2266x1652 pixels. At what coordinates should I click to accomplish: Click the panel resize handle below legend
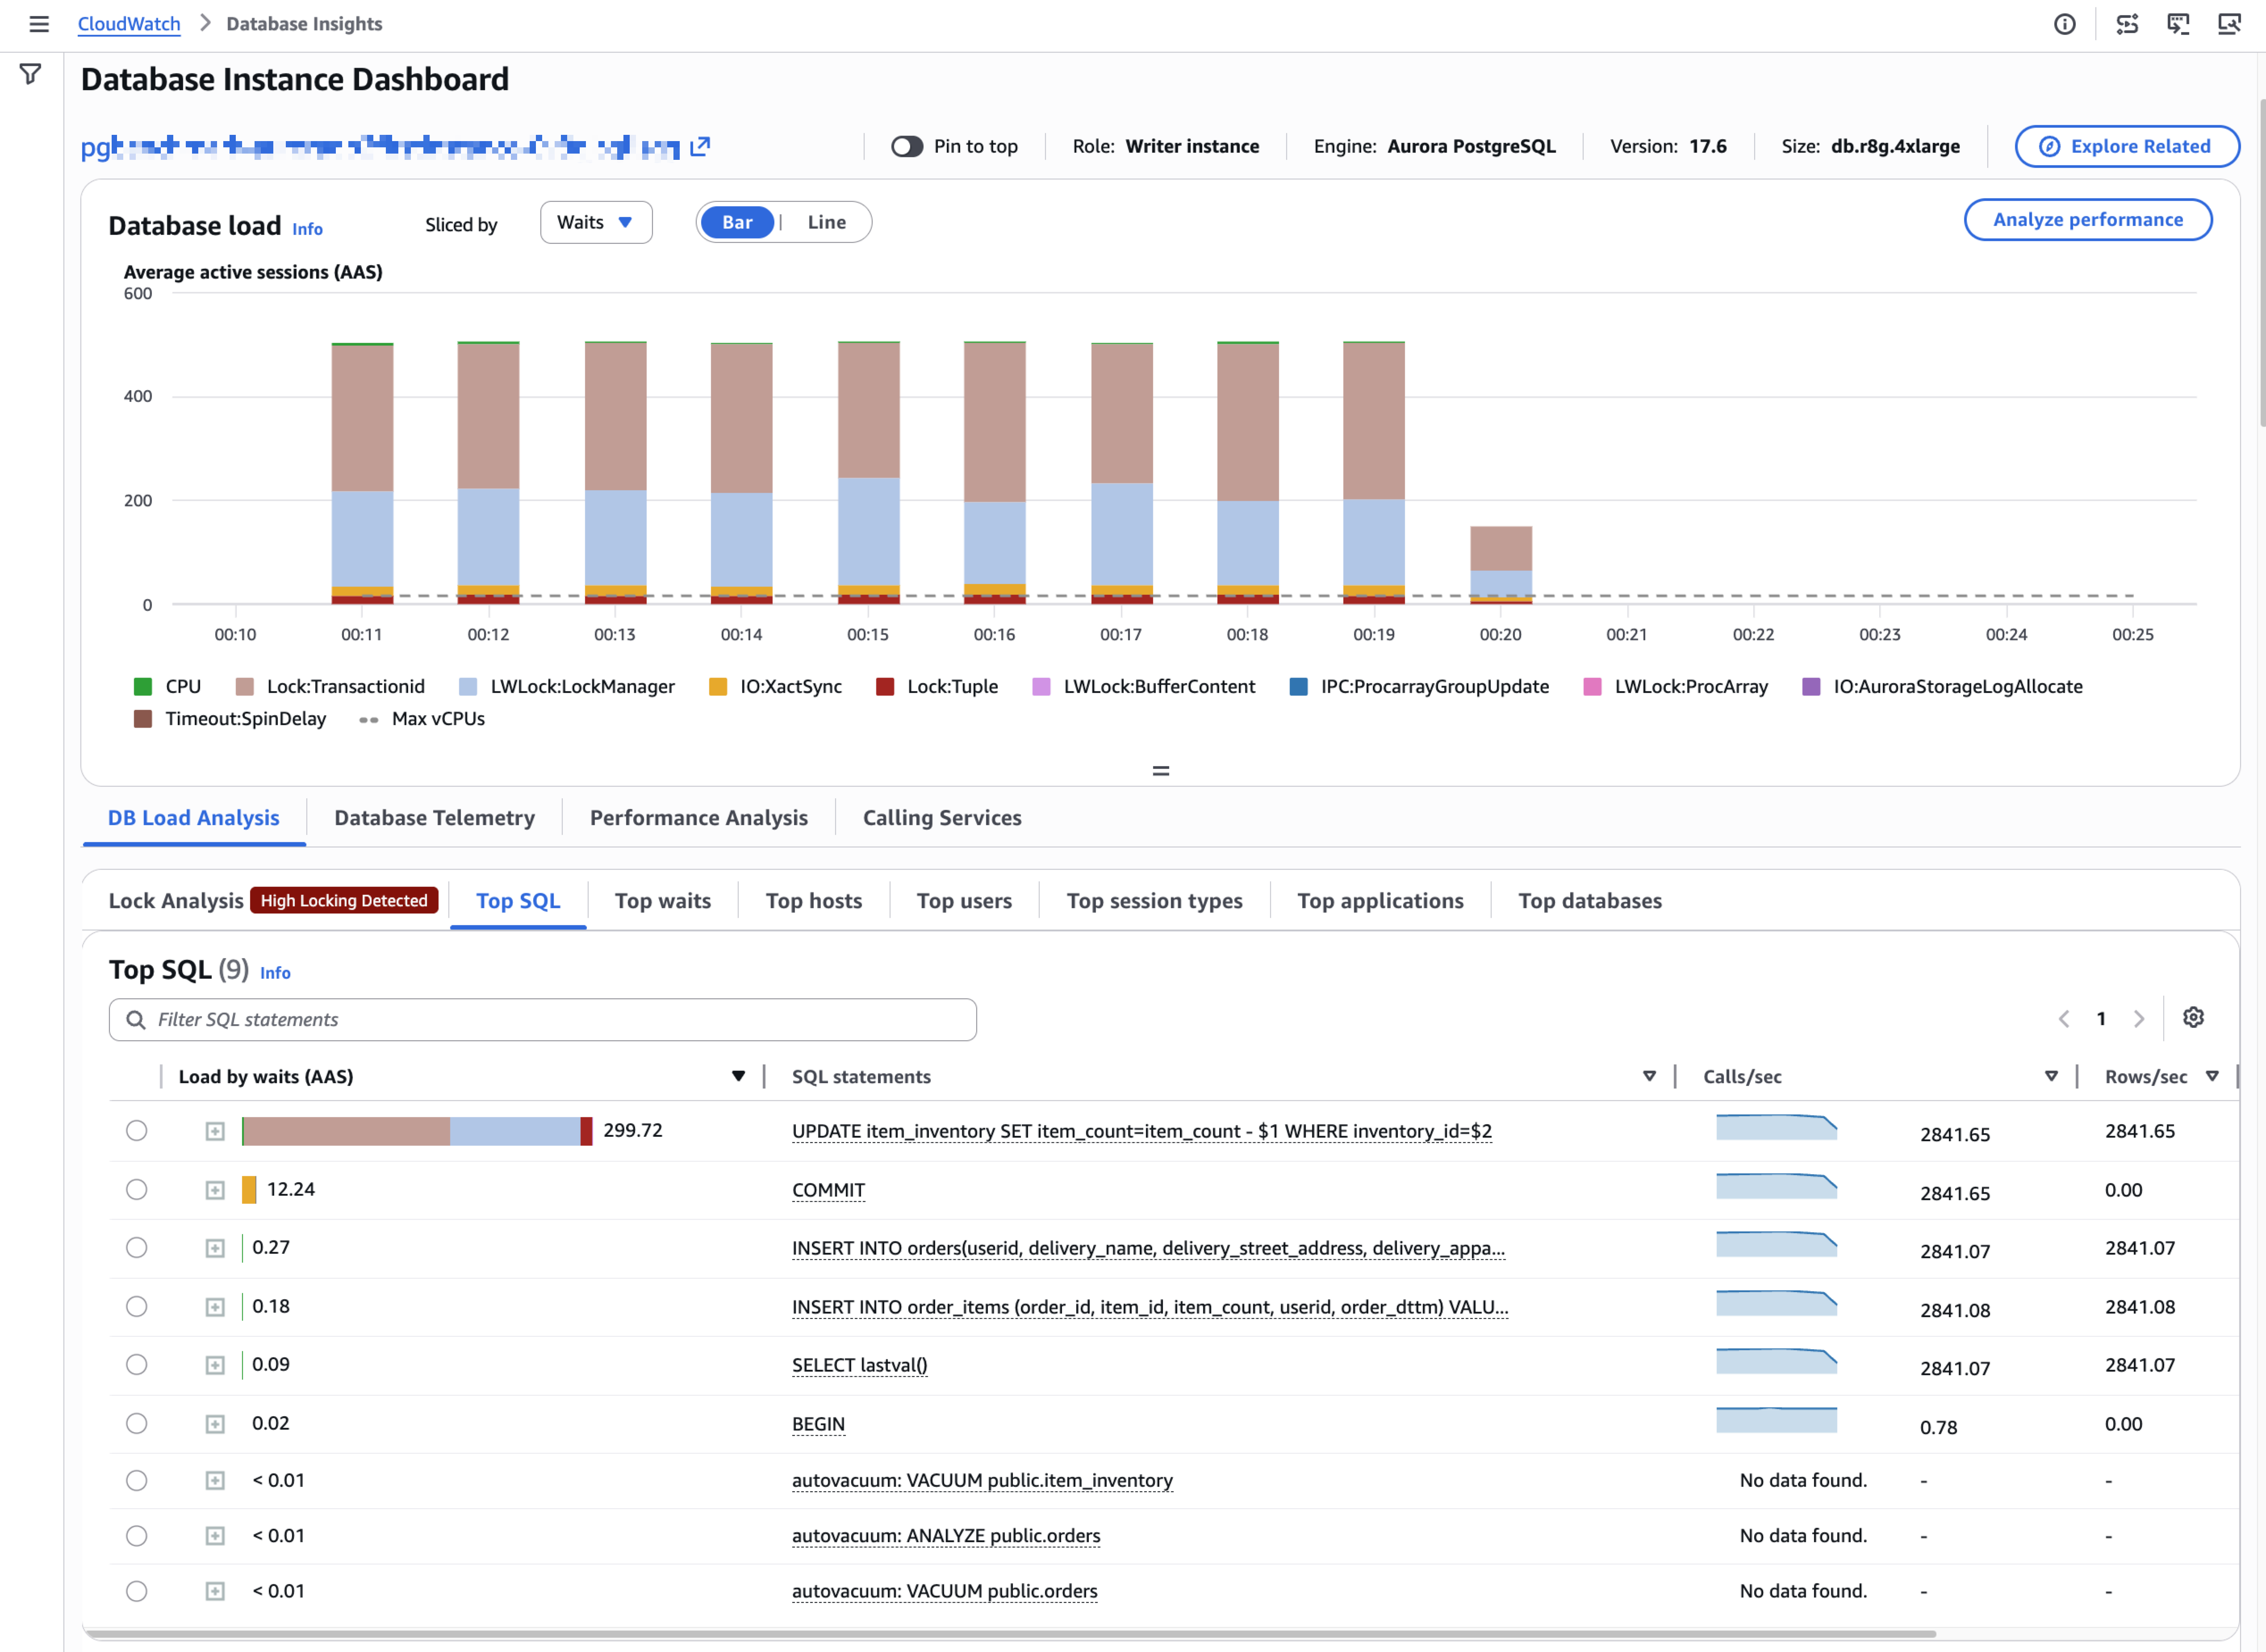click(1160, 771)
